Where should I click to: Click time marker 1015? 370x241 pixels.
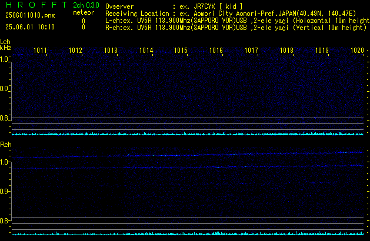[181, 51]
